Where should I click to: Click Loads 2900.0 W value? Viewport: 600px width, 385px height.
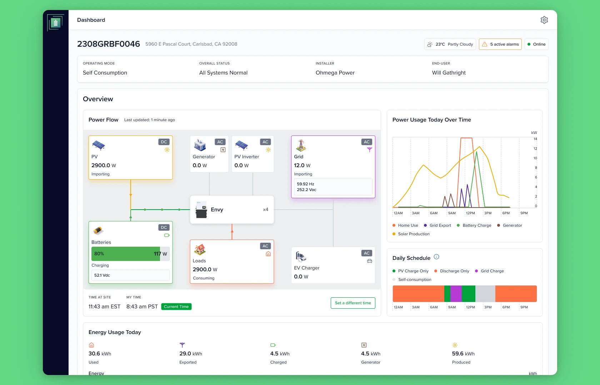coord(205,269)
